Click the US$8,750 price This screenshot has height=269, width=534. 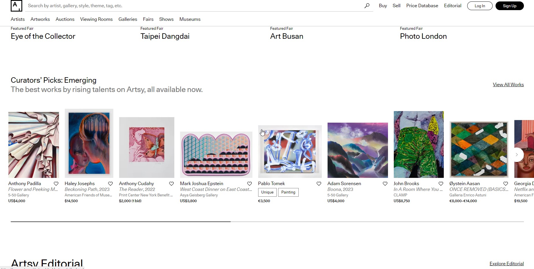(x=402, y=201)
